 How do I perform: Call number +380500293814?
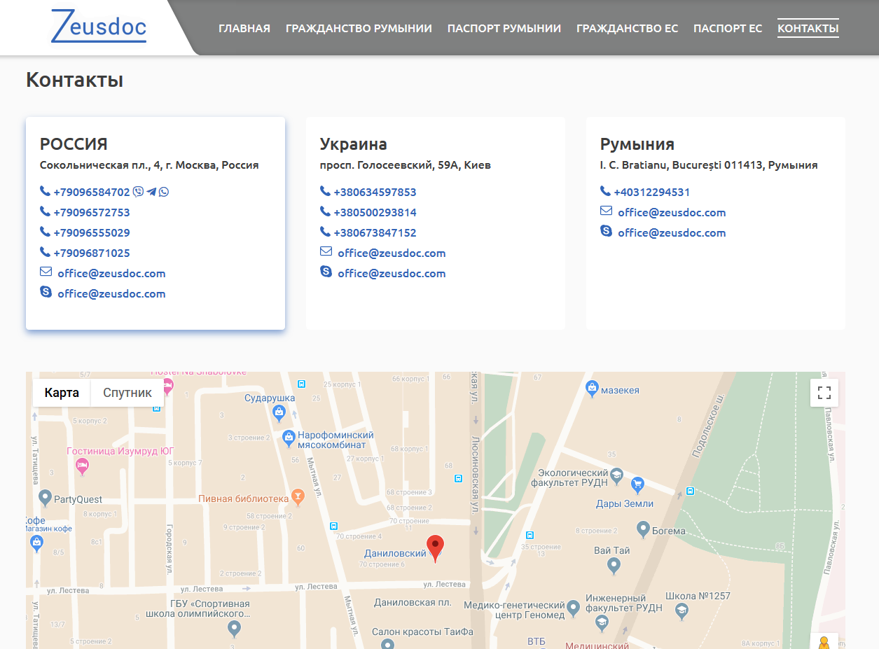(375, 212)
